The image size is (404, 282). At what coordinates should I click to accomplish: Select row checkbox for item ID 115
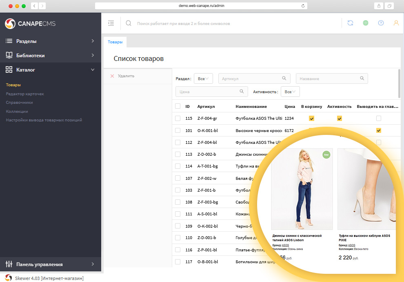178,118
